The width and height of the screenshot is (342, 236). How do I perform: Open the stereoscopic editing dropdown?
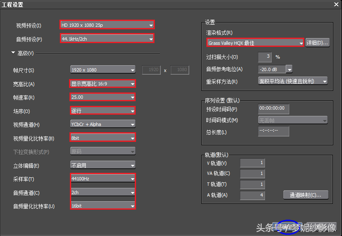[x=103, y=165]
